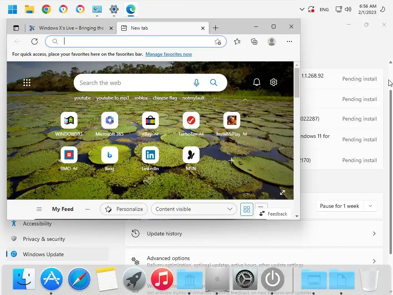Select the chinese flag suggested search
This screenshot has width=393, height=295.
click(165, 98)
